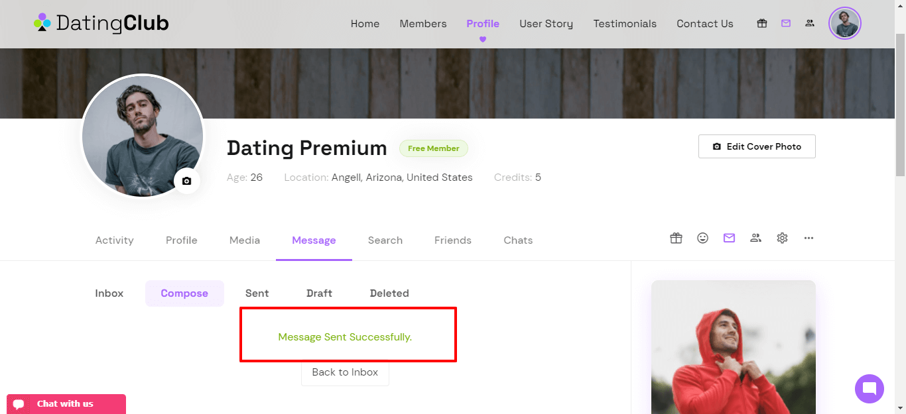Open Testimonials page
This screenshot has width=906, height=414.
pos(625,24)
